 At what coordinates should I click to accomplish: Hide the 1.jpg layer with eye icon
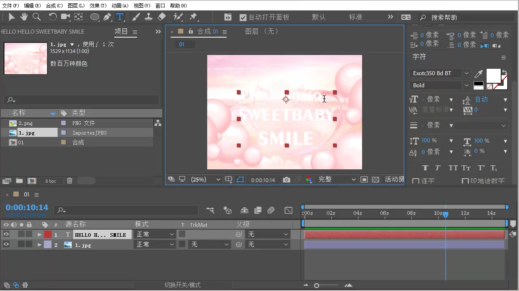click(6, 245)
